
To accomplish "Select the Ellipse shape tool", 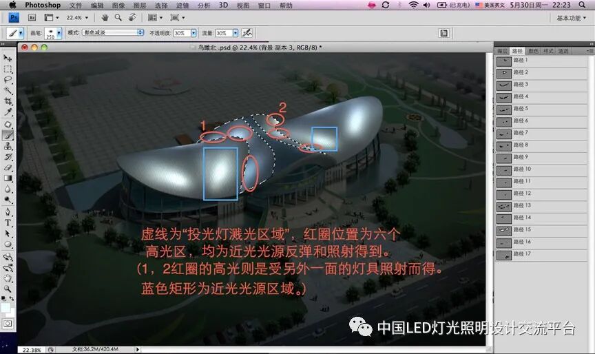I will point(8,244).
